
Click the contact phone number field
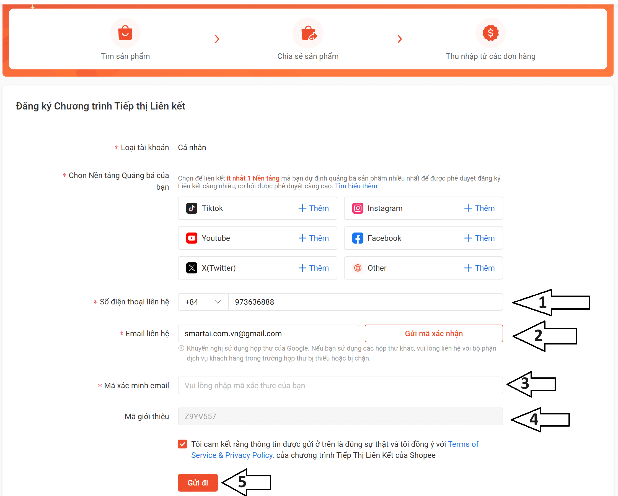tap(366, 302)
